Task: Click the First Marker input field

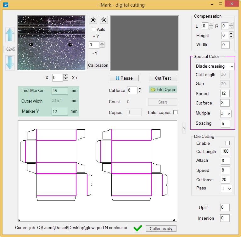Action: click(60, 91)
